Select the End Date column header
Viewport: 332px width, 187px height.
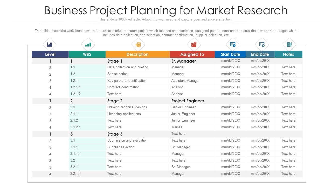tap(260, 54)
